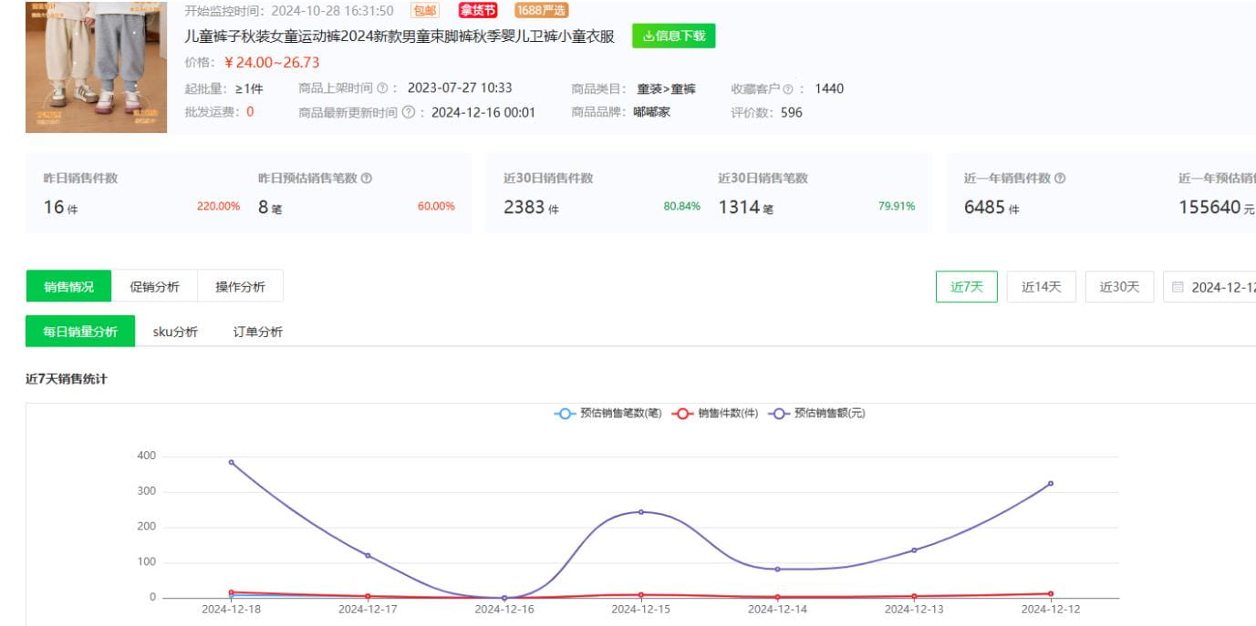Click the product title link
The width and height of the screenshot is (1256, 626).
(400, 37)
